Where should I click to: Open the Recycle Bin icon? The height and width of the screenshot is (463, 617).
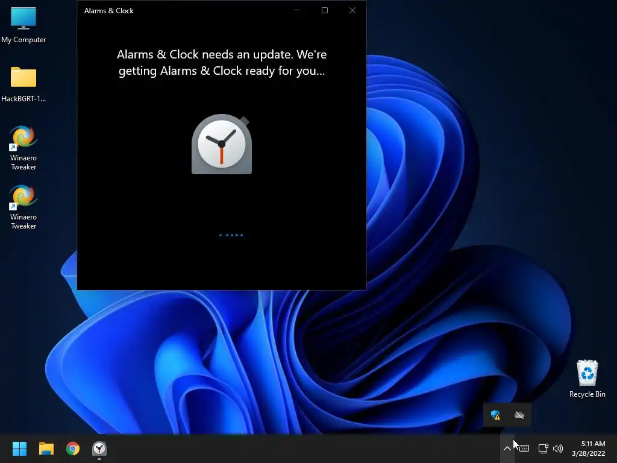pyautogui.click(x=587, y=379)
